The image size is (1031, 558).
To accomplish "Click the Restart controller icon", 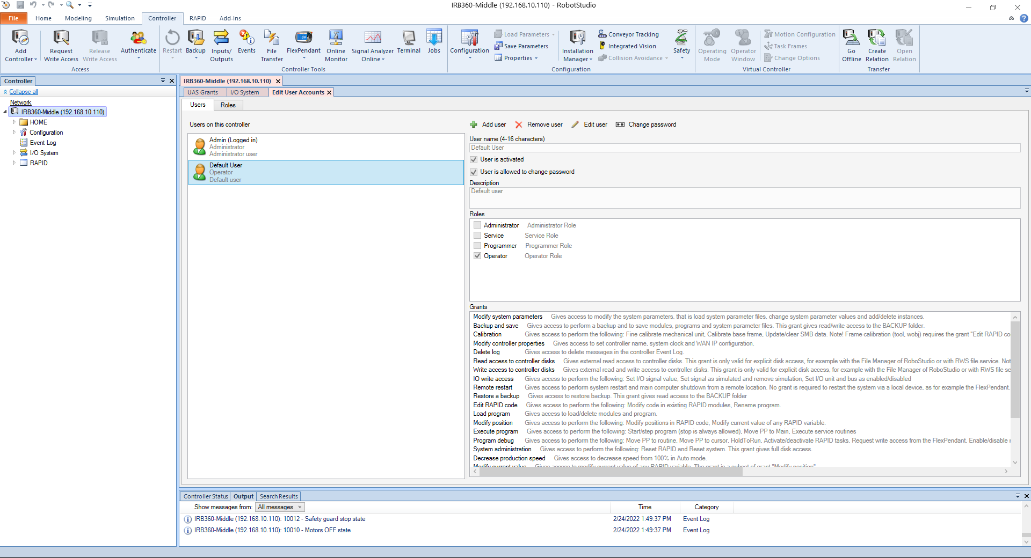I will coord(172,38).
